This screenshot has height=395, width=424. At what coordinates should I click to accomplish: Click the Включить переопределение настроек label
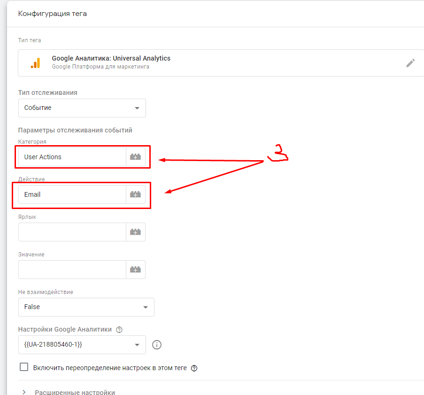[x=110, y=368]
